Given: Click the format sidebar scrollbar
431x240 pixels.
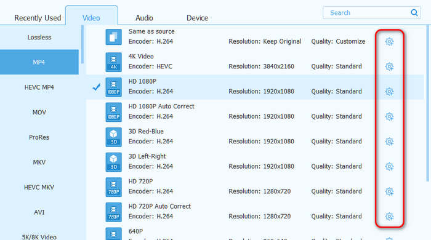Looking at the screenshot, I should [x=82, y=45].
